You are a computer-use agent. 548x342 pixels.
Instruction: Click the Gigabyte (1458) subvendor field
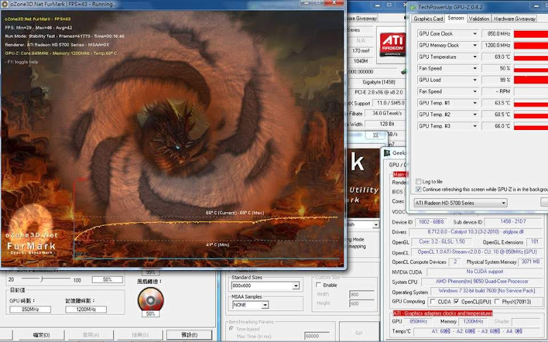(379, 82)
